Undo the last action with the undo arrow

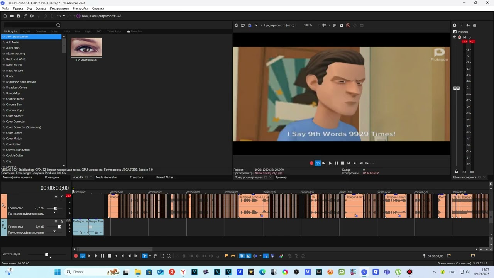(59, 16)
